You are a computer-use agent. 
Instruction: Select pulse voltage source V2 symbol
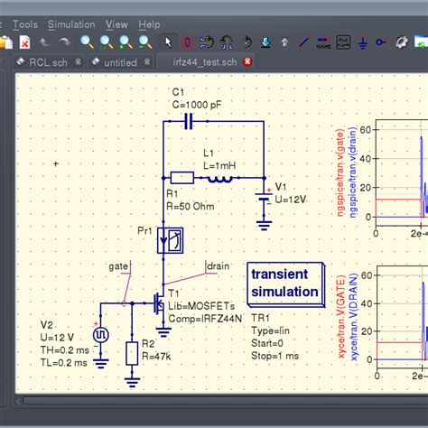click(100, 335)
